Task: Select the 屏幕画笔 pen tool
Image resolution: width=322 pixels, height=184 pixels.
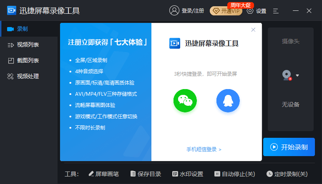Action: click(103, 174)
